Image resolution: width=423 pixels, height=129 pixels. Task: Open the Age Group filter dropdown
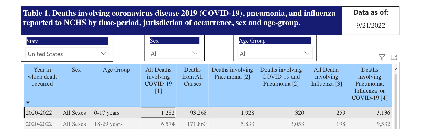275,53
